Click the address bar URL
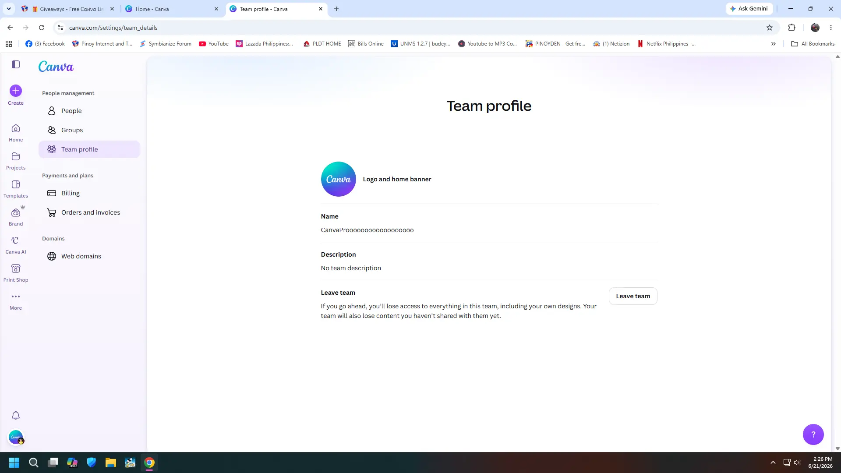Viewport: 841px width, 473px height. click(113, 28)
